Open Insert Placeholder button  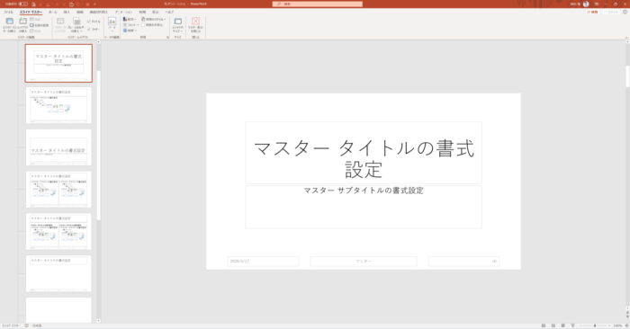click(x=76, y=25)
